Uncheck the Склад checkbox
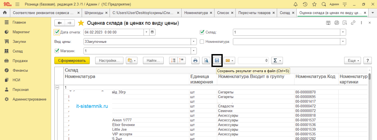The width and height of the screenshot is (377, 140). 202,32
